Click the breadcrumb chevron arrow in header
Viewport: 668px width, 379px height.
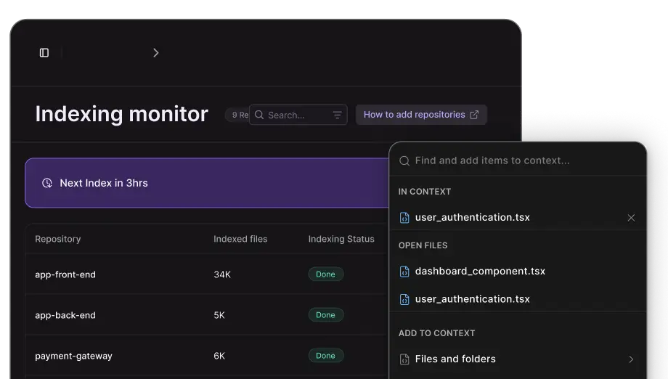155,53
